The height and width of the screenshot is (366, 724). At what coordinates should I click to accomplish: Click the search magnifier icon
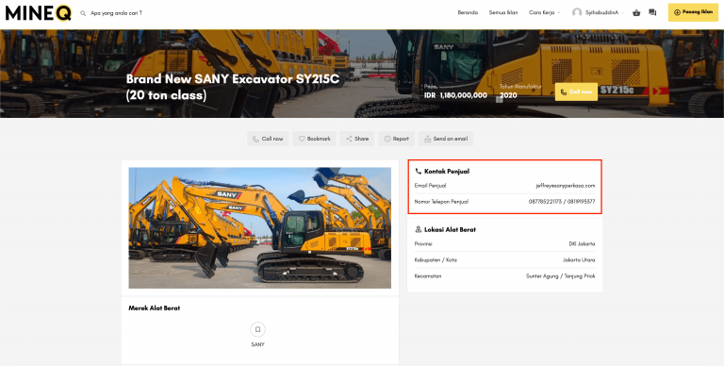click(x=83, y=13)
